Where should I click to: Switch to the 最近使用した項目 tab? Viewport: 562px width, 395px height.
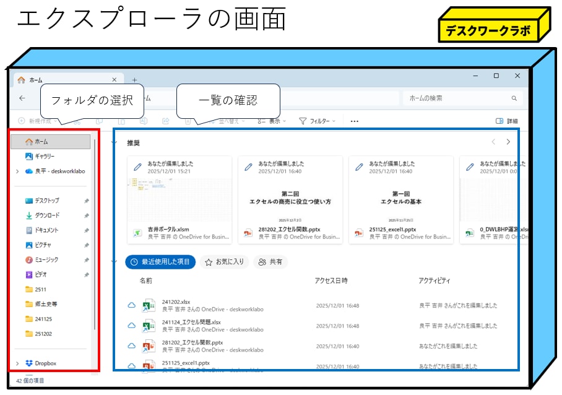pyautogui.click(x=160, y=262)
